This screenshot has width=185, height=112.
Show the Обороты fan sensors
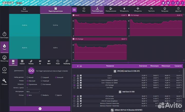pyautogui.click(x=138, y=10)
